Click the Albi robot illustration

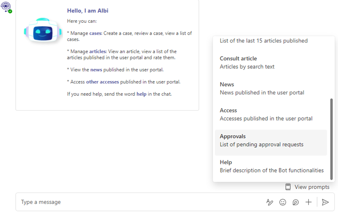(x=43, y=30)
